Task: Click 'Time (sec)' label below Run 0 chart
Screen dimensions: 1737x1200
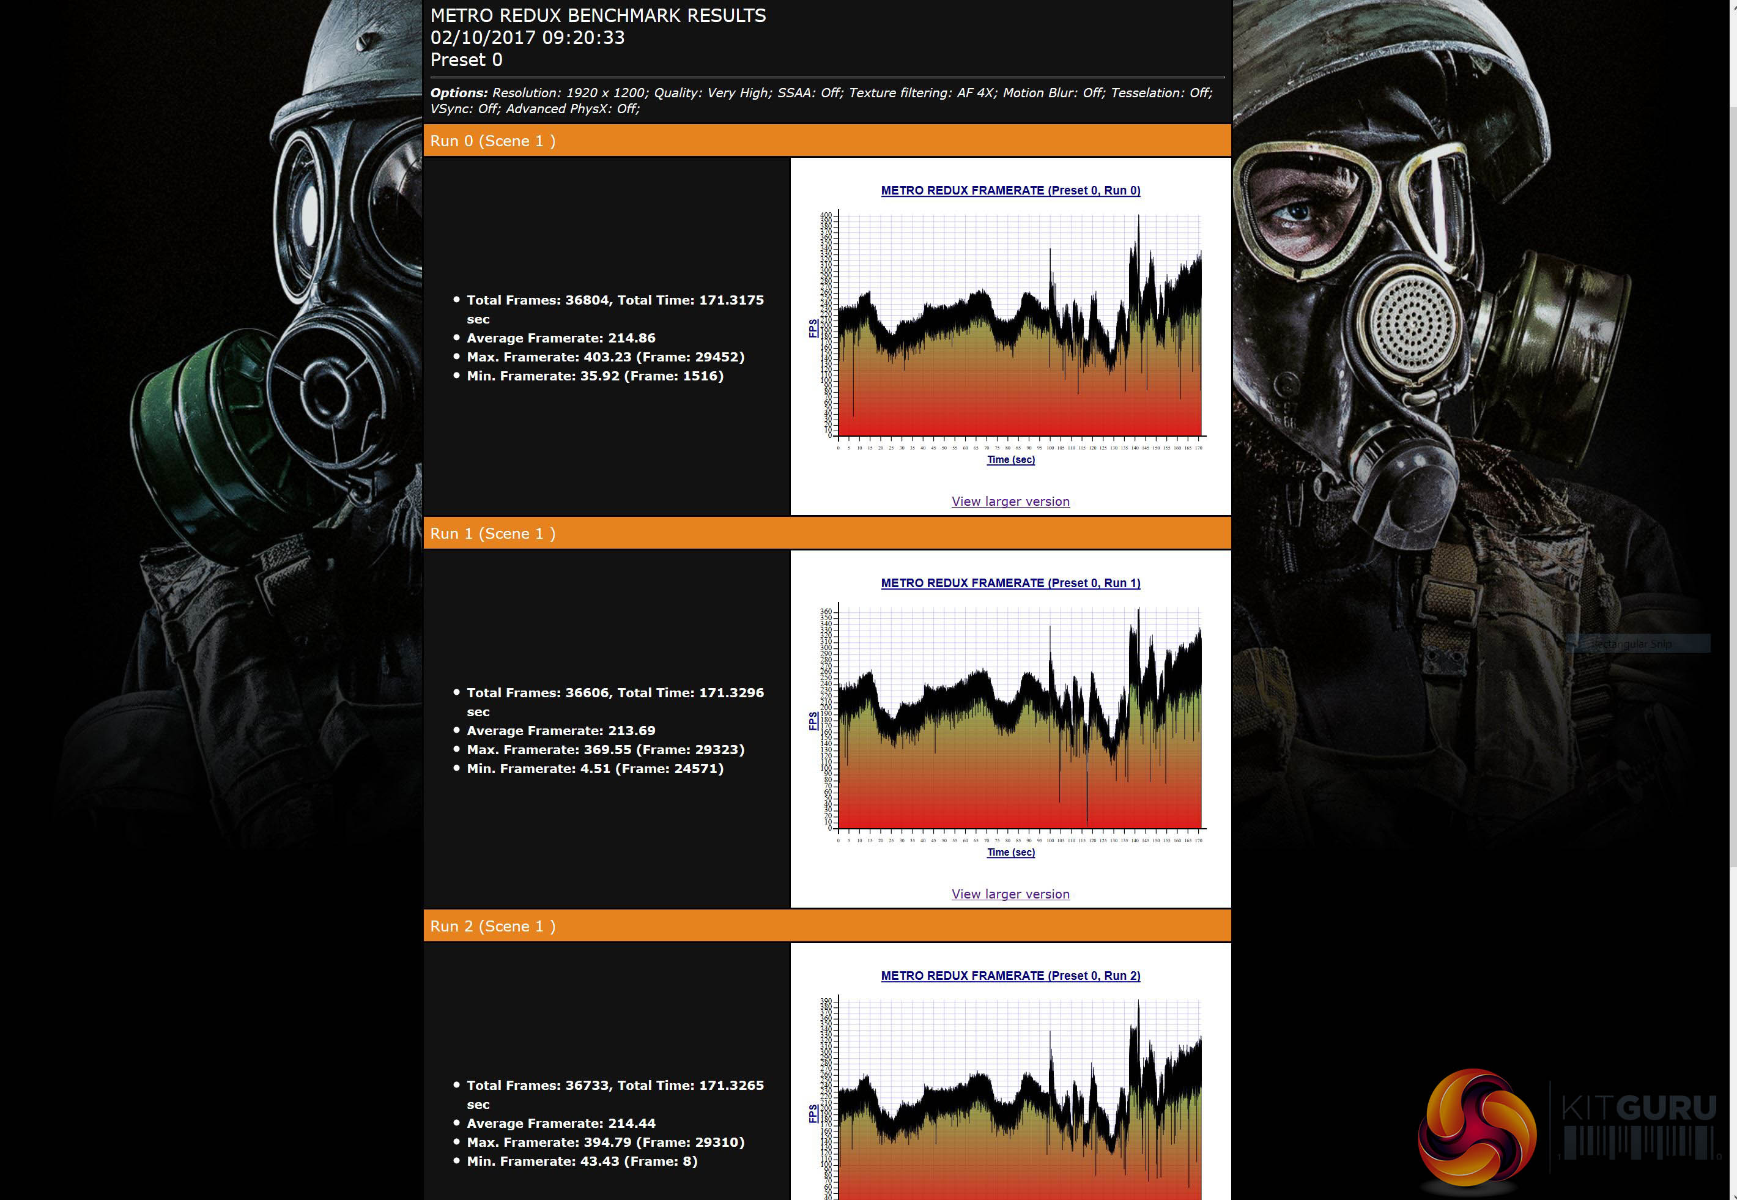Action: tap(1010, 459)
